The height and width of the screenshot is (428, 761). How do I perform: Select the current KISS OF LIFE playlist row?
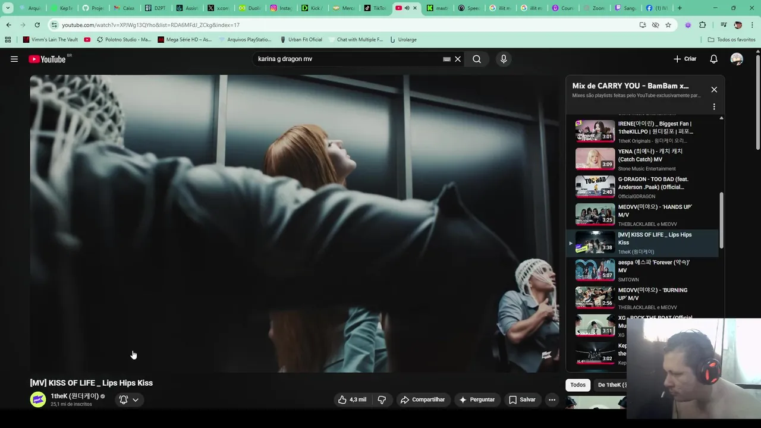[x=642, y=243]
